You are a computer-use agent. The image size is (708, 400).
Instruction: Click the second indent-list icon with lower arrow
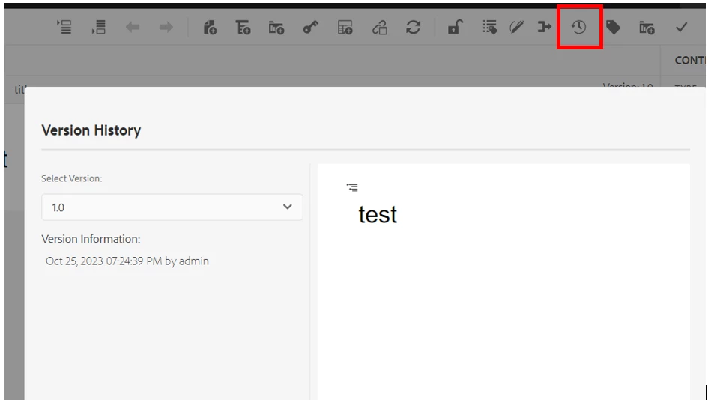click(x=98, y=27)
